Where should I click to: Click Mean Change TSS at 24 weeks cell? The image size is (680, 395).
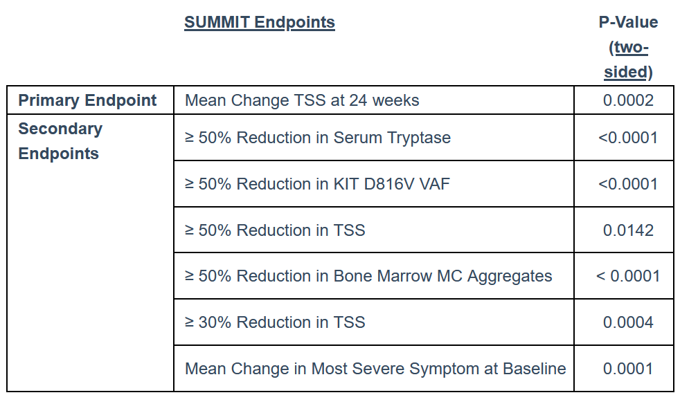[x=302, y=100]
